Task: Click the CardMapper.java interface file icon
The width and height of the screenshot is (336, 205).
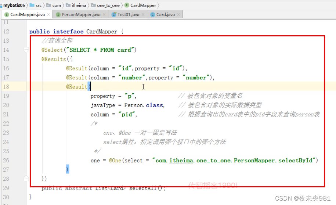Action: click(7, 15)
